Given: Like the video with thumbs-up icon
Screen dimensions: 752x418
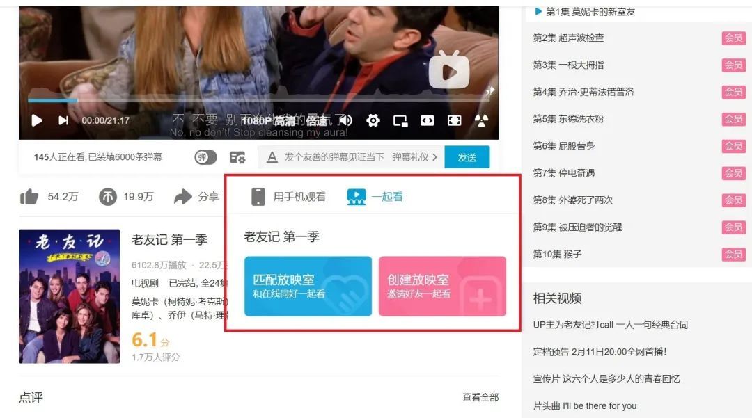Looking at the screenshot, I should point(29,196).
